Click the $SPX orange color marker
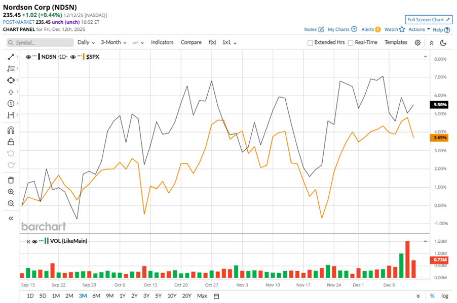The width and height of the screenshot is (457, 303). [x=84, y=57]
